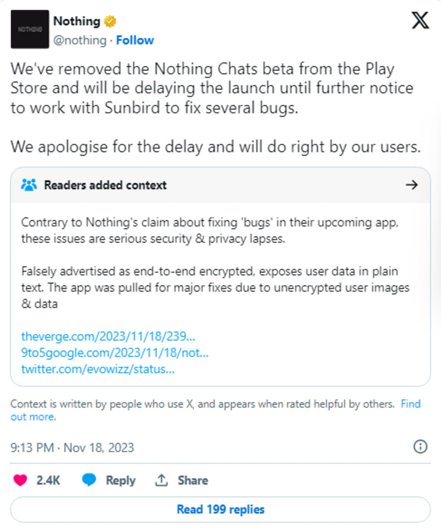The width and height of the screenshot is (441, 529).
Task: Follow the @nothing account
Action: (135, 40)
